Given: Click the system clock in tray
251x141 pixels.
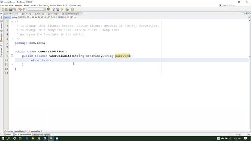Looking at the screenshot, I should (x=237, y=139).
